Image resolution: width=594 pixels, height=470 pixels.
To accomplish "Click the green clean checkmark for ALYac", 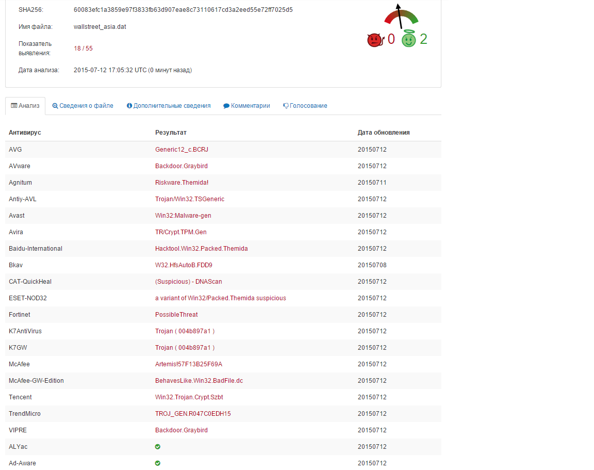I will 158,446.
